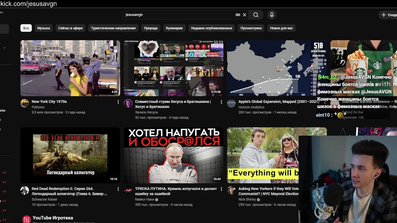Image resolution: width=397 pixels, height=223 pixels.
Task: Open Записи Хесуса channel name link
Action: 146,112
